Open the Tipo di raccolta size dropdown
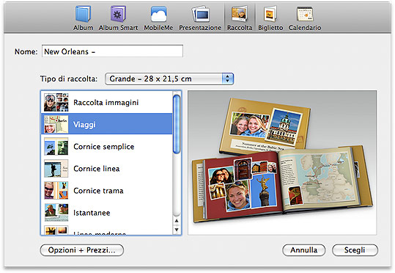Screen dimensions: 395x273 [169, 79]
